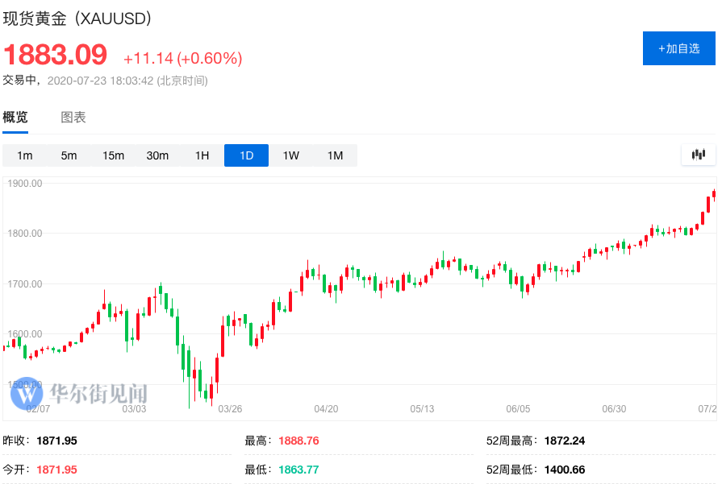Click the 03/26 date axis label
The width and height of the screenshot is (722, 484).
pyautogui.click(x=230, y=409)
